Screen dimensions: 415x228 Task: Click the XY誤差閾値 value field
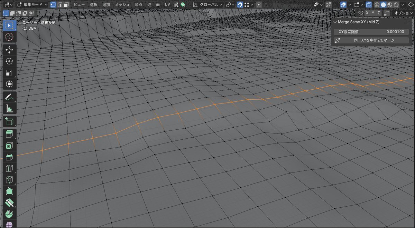(x=371, y=32)
